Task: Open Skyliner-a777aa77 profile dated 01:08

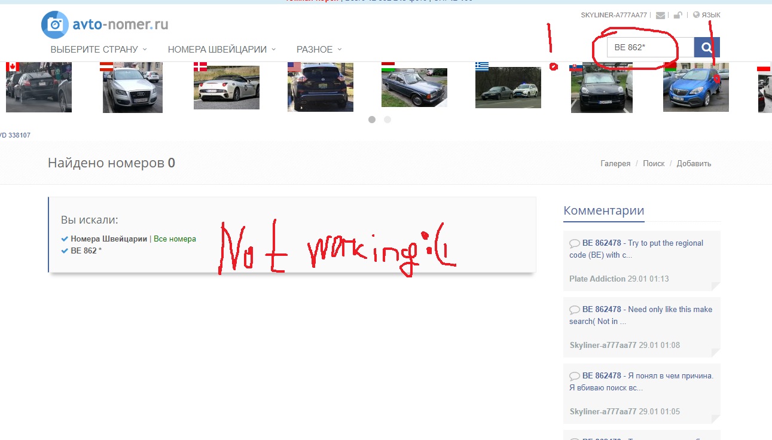Action: tap(603, 345)
